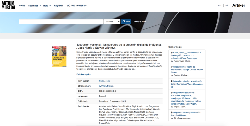
Task: Click the Artium Museoa logo
Action: tap(8, 5)
